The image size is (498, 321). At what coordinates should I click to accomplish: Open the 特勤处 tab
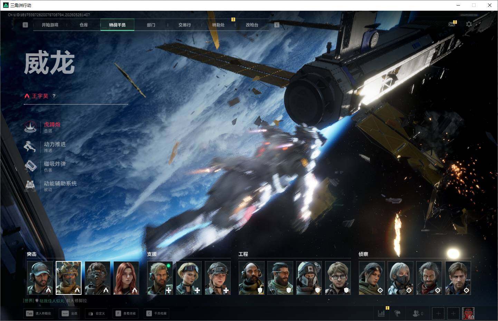pyautogui.click(x=218, y=25)
